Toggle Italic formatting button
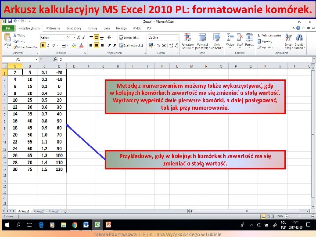Screen dimensions: 316x237 click(48, 45)
